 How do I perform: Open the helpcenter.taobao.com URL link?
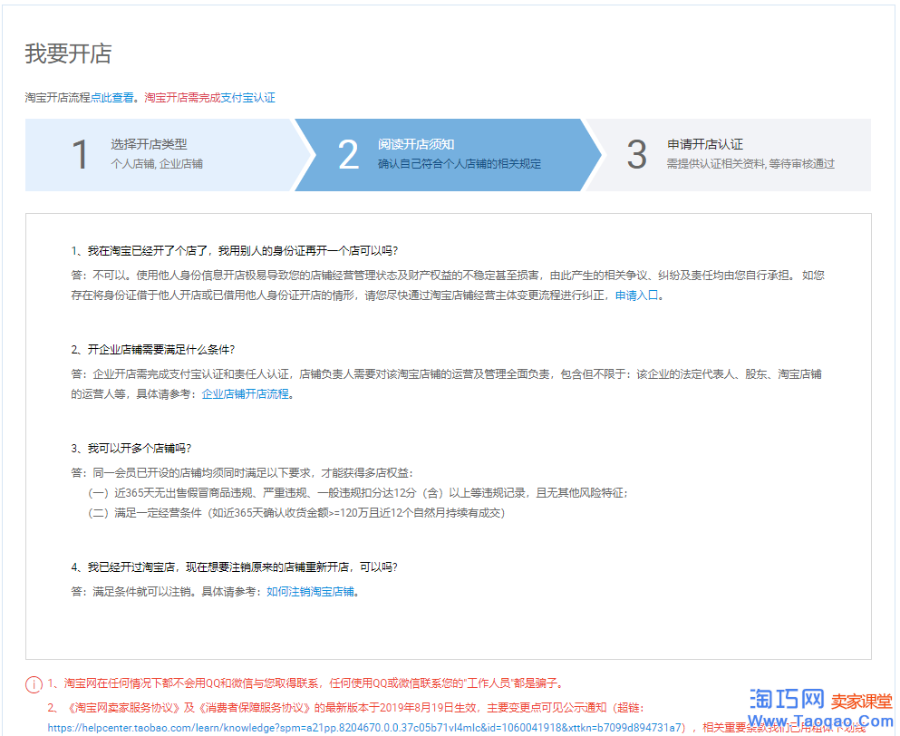click(364, 727)
